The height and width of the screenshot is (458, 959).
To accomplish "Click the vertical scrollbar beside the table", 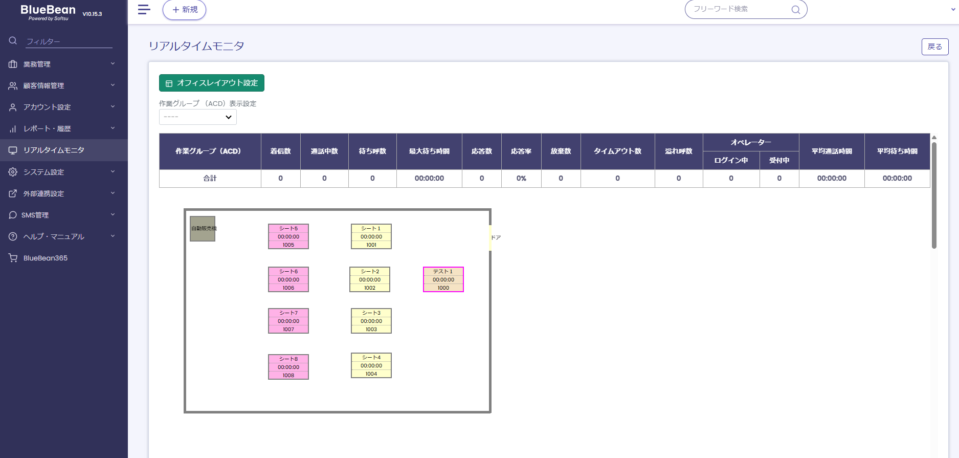I will tap(934, 194).
